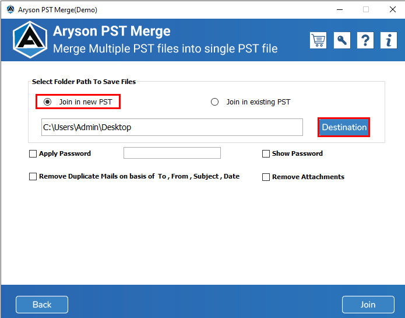Click the Select Folder Path To Save Files label
Screen dimensions: 405x318
click(x=84, y=82)
